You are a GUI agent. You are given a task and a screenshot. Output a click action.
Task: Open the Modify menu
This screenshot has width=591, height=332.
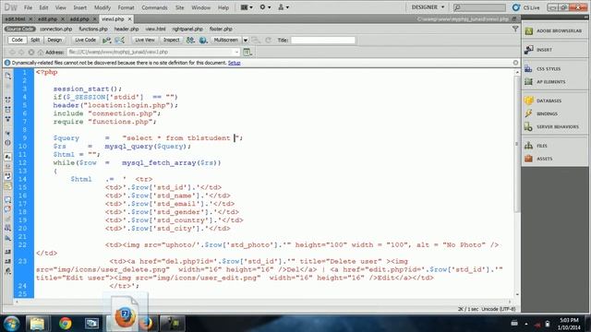pyautogui.click(x=103, y=7)
